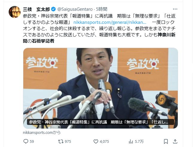Like the post with the heart icon
Screen dimensions: 193x147
96,141
